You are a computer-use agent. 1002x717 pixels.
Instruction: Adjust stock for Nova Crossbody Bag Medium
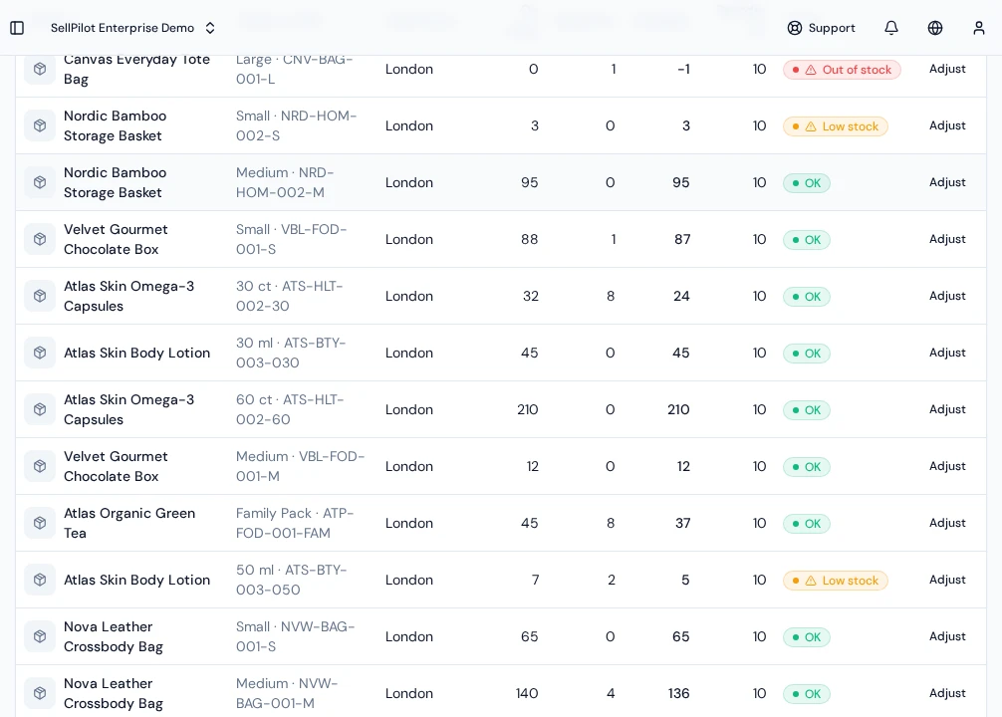[x=947, y=693]
